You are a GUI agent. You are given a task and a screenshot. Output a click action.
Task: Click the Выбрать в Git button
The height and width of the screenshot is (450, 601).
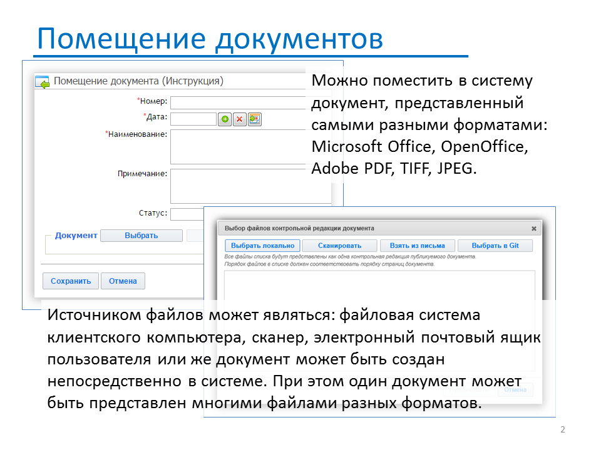coord(495,246)
